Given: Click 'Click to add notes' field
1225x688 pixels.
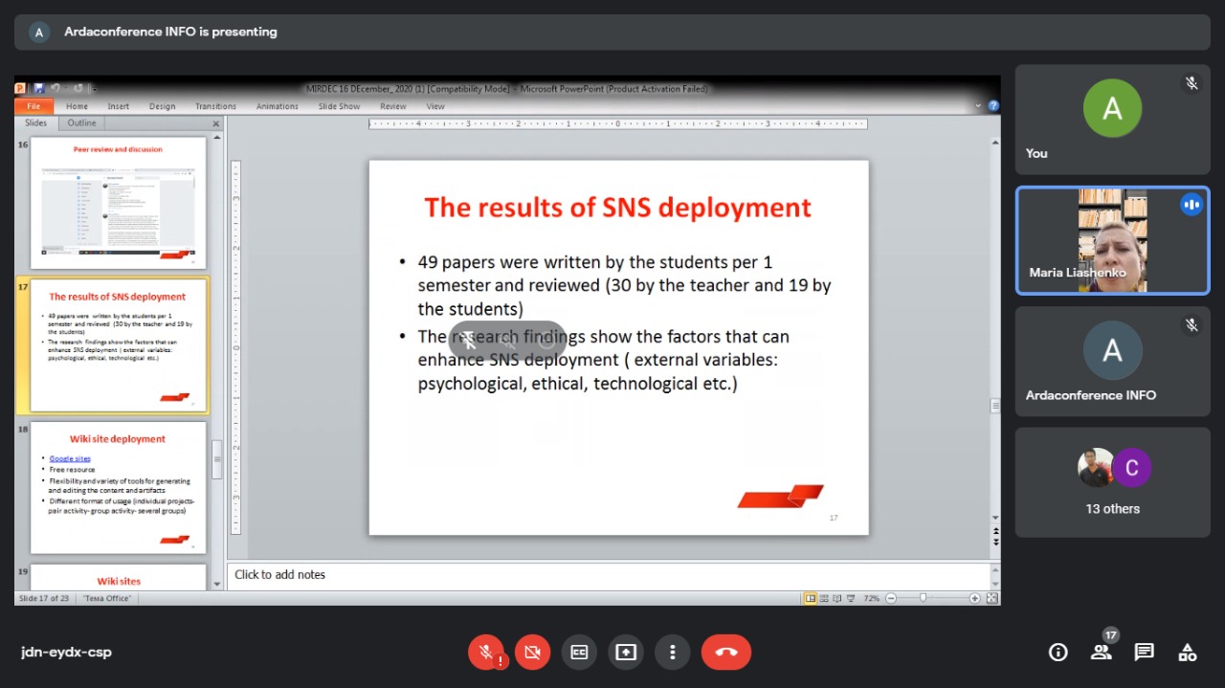Looking at the screenshot, I should tap(611, 575).
